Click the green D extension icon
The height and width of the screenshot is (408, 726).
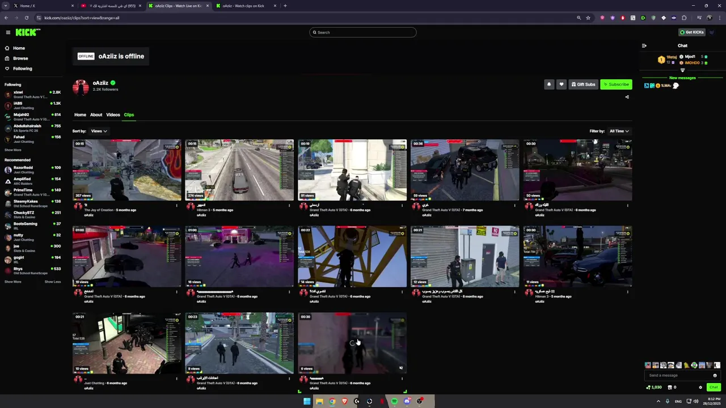pyautogui.click(x=643, y=18)
